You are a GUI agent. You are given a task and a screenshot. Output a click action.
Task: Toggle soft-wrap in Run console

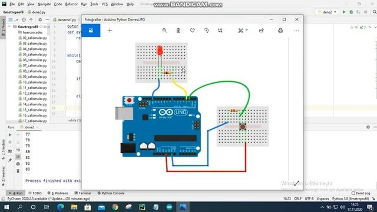pyautogui.click(x=18, y=150)
